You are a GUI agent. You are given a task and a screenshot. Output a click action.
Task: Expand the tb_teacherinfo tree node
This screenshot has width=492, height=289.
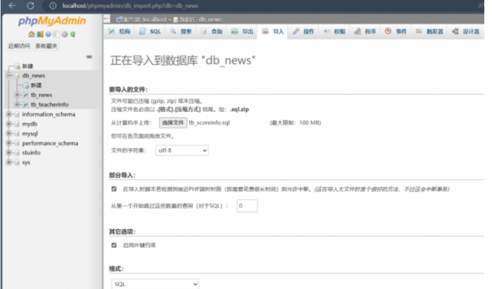pyautogui.click(x=18, y=104)
